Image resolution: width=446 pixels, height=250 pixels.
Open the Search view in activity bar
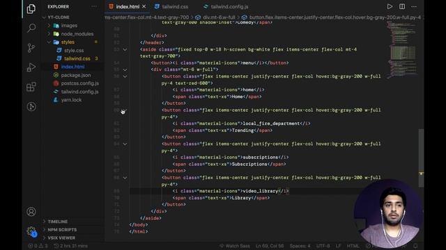(x=31, y=28)
